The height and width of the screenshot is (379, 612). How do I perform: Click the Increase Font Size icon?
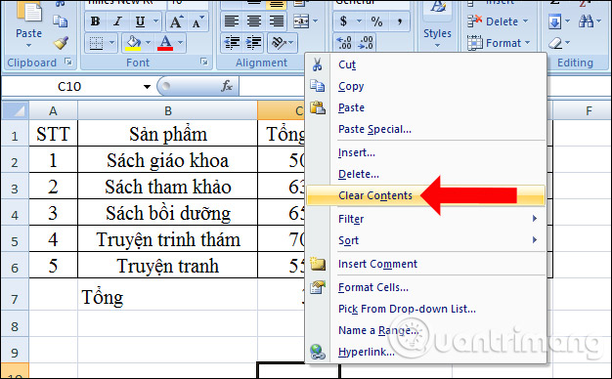(176, 21)
